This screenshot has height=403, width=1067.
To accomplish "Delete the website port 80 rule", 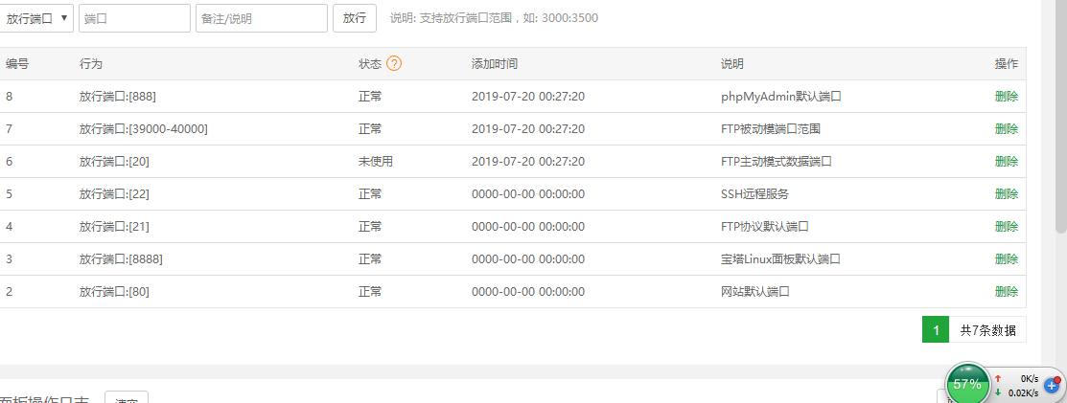I will 1007,292.
